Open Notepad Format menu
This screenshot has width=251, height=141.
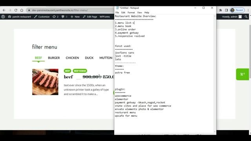pyautogui.click(x=131, y=13)
